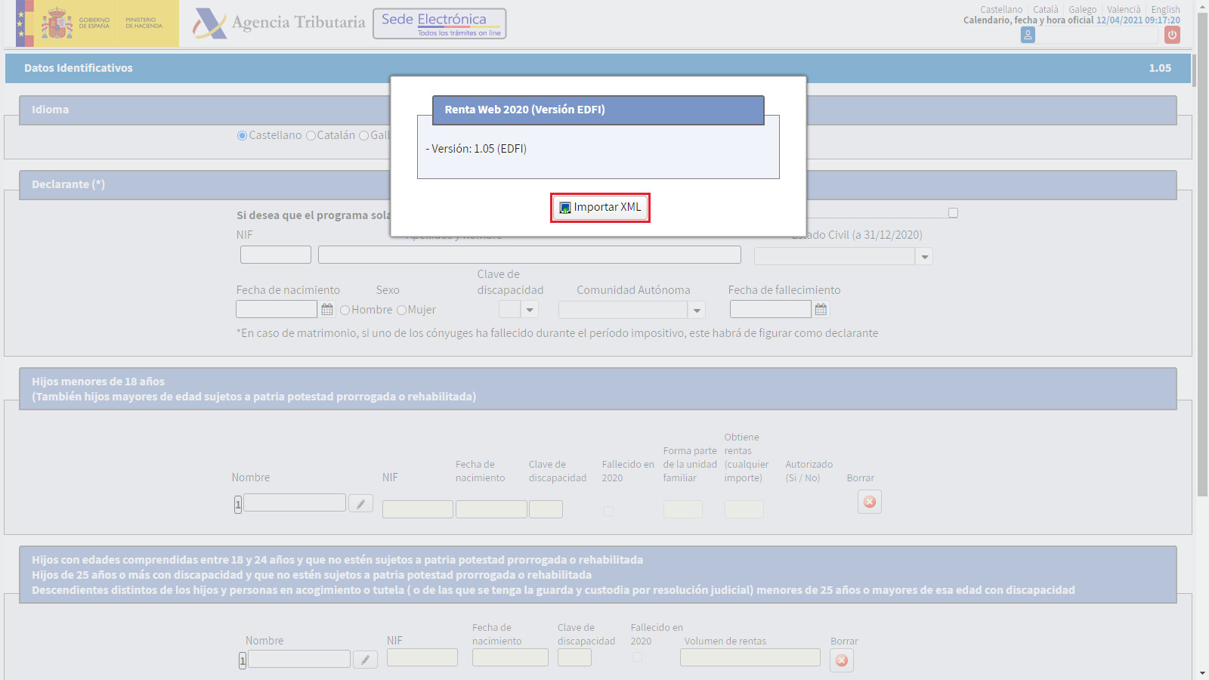The image size is (1209, 680).
Task: Click Volumen de rentas input field
Action: 750,657
